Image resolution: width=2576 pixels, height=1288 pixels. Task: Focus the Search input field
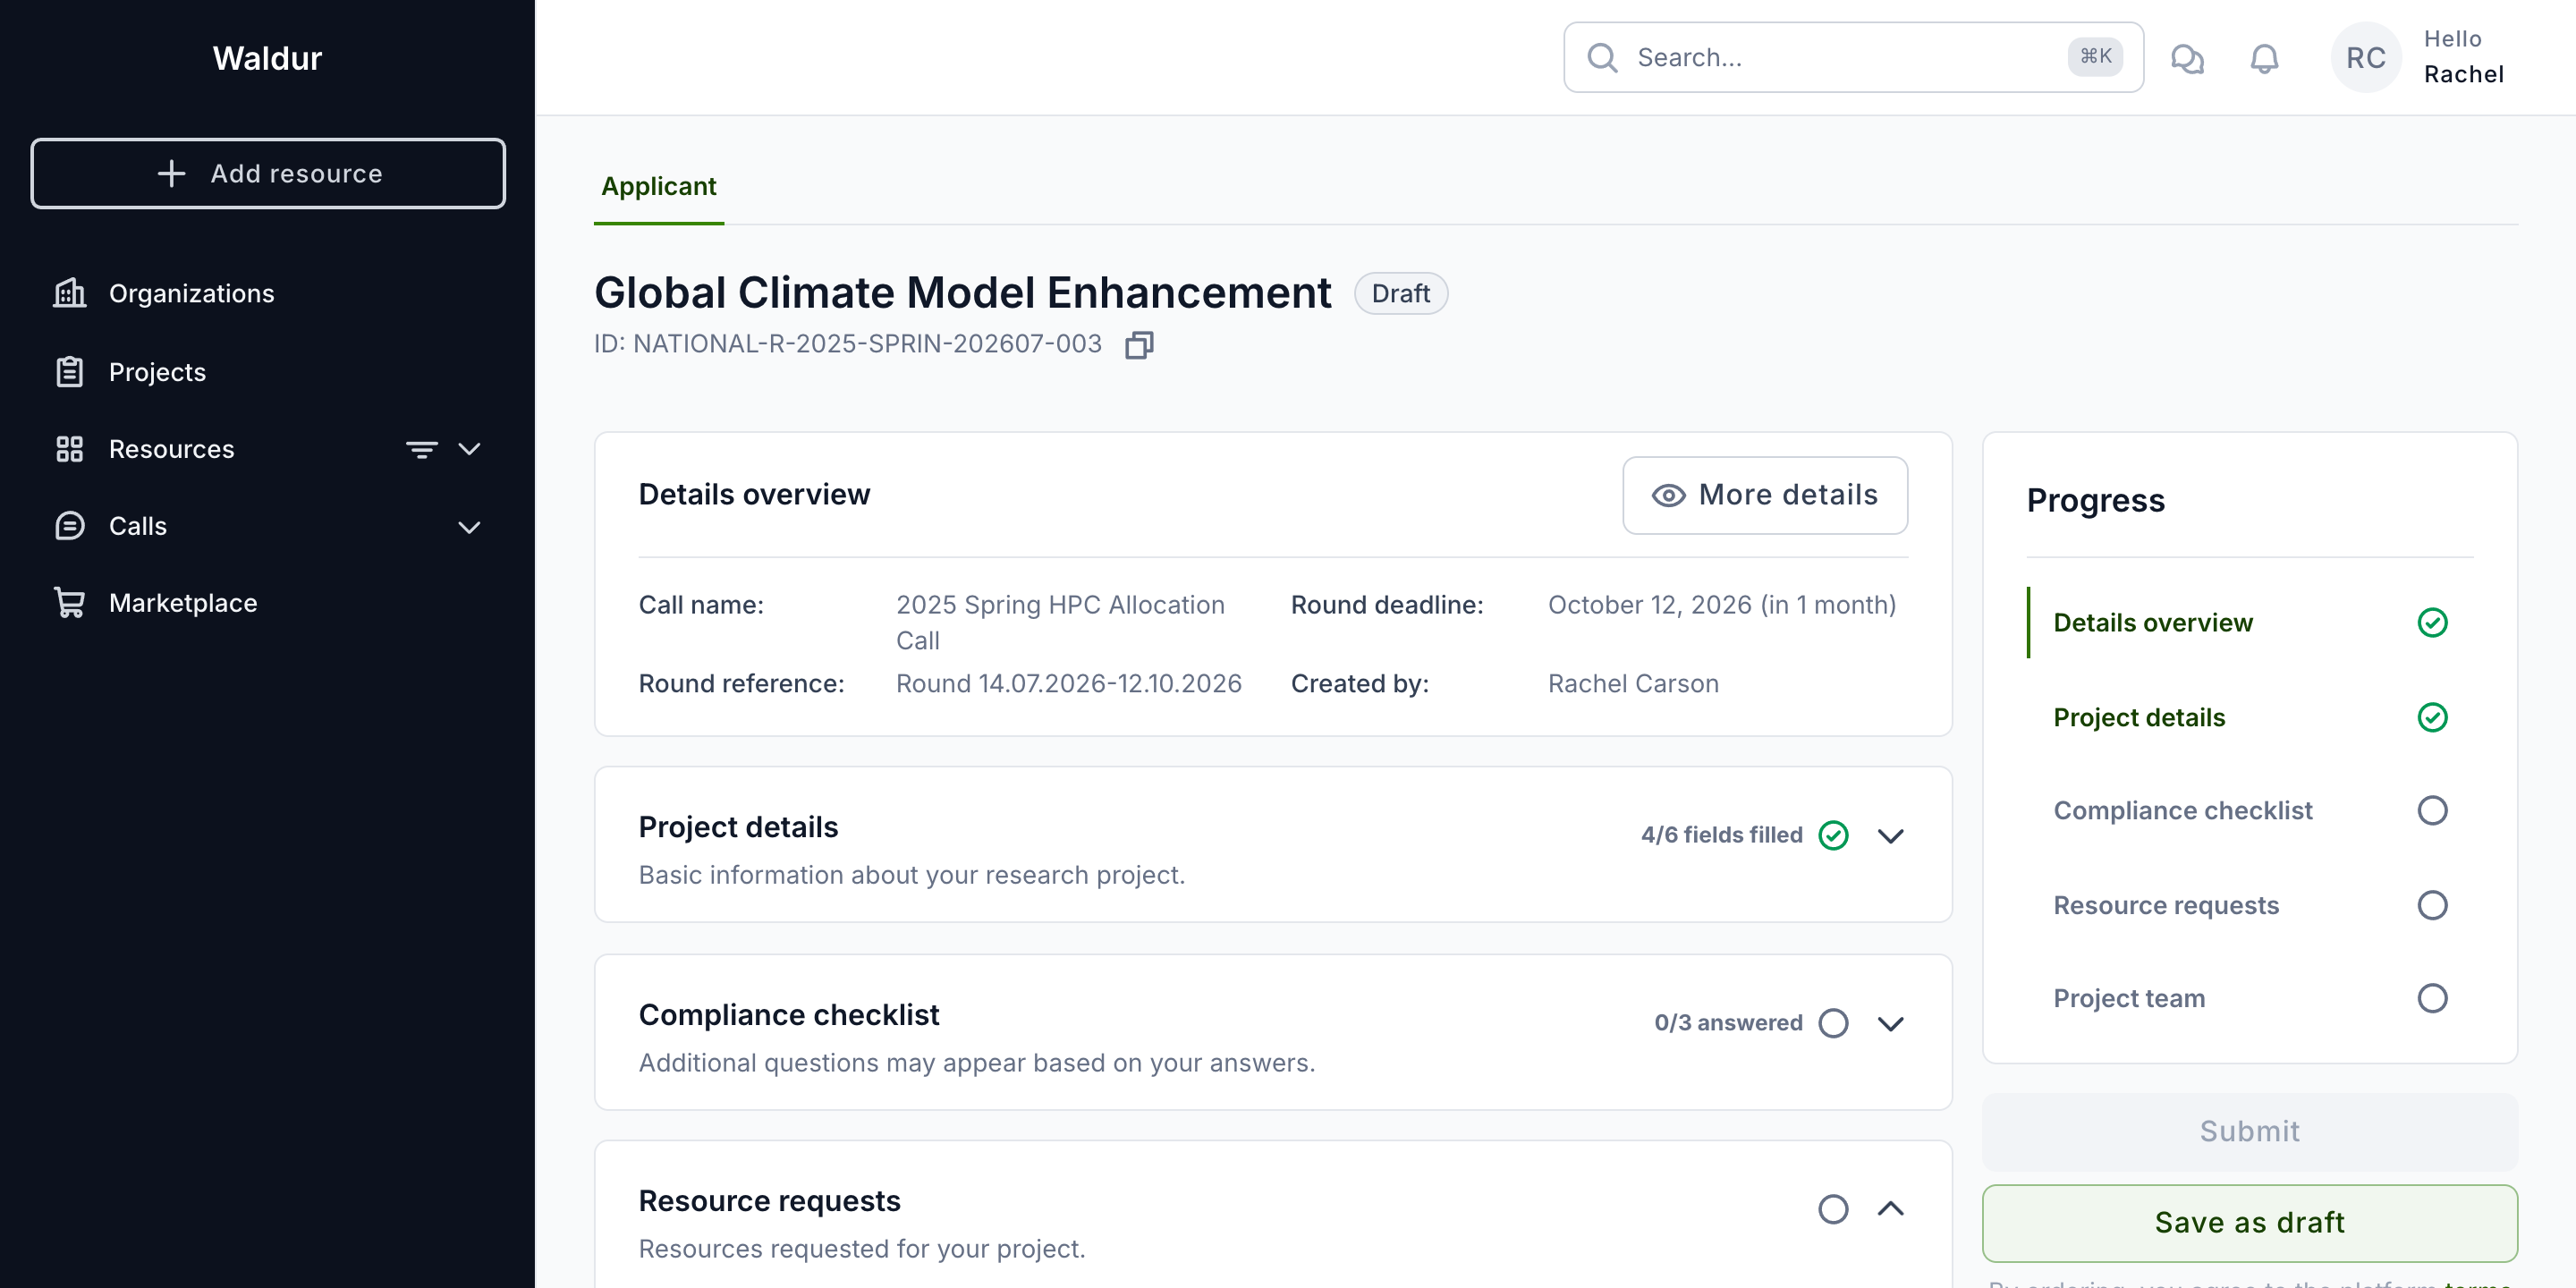[1852, 58]
